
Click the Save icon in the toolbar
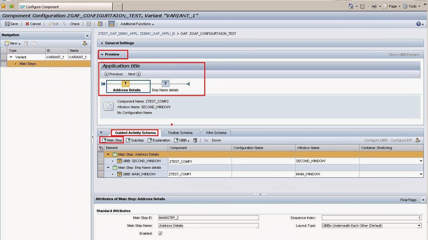tap(7, 24)
